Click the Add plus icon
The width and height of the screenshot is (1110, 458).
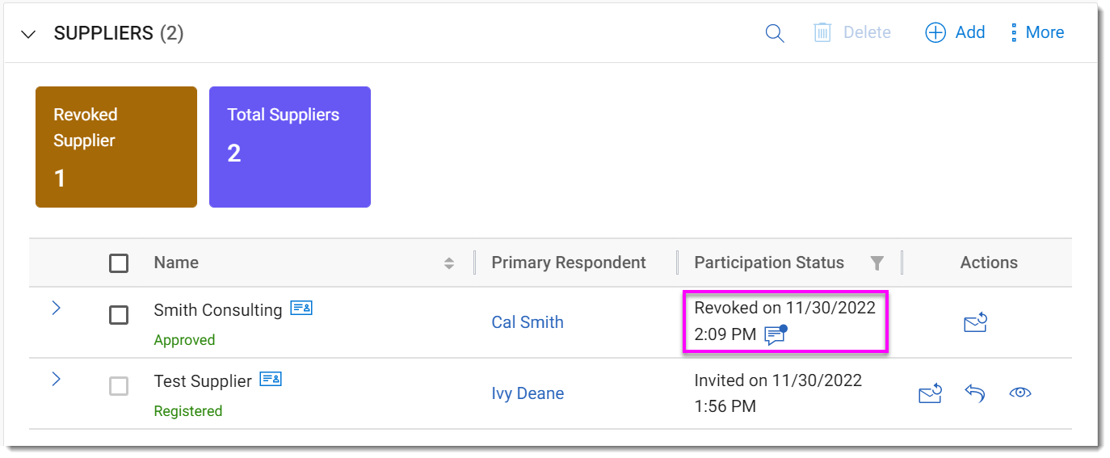[x=936, y=33]
